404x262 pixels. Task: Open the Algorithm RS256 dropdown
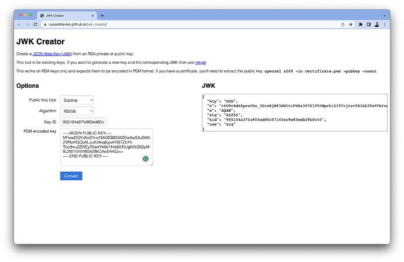(77, 111)
